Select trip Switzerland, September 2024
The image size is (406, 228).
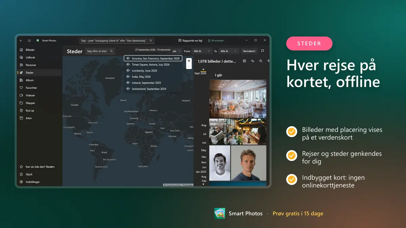pyautogui.click(x=153, y=89)
